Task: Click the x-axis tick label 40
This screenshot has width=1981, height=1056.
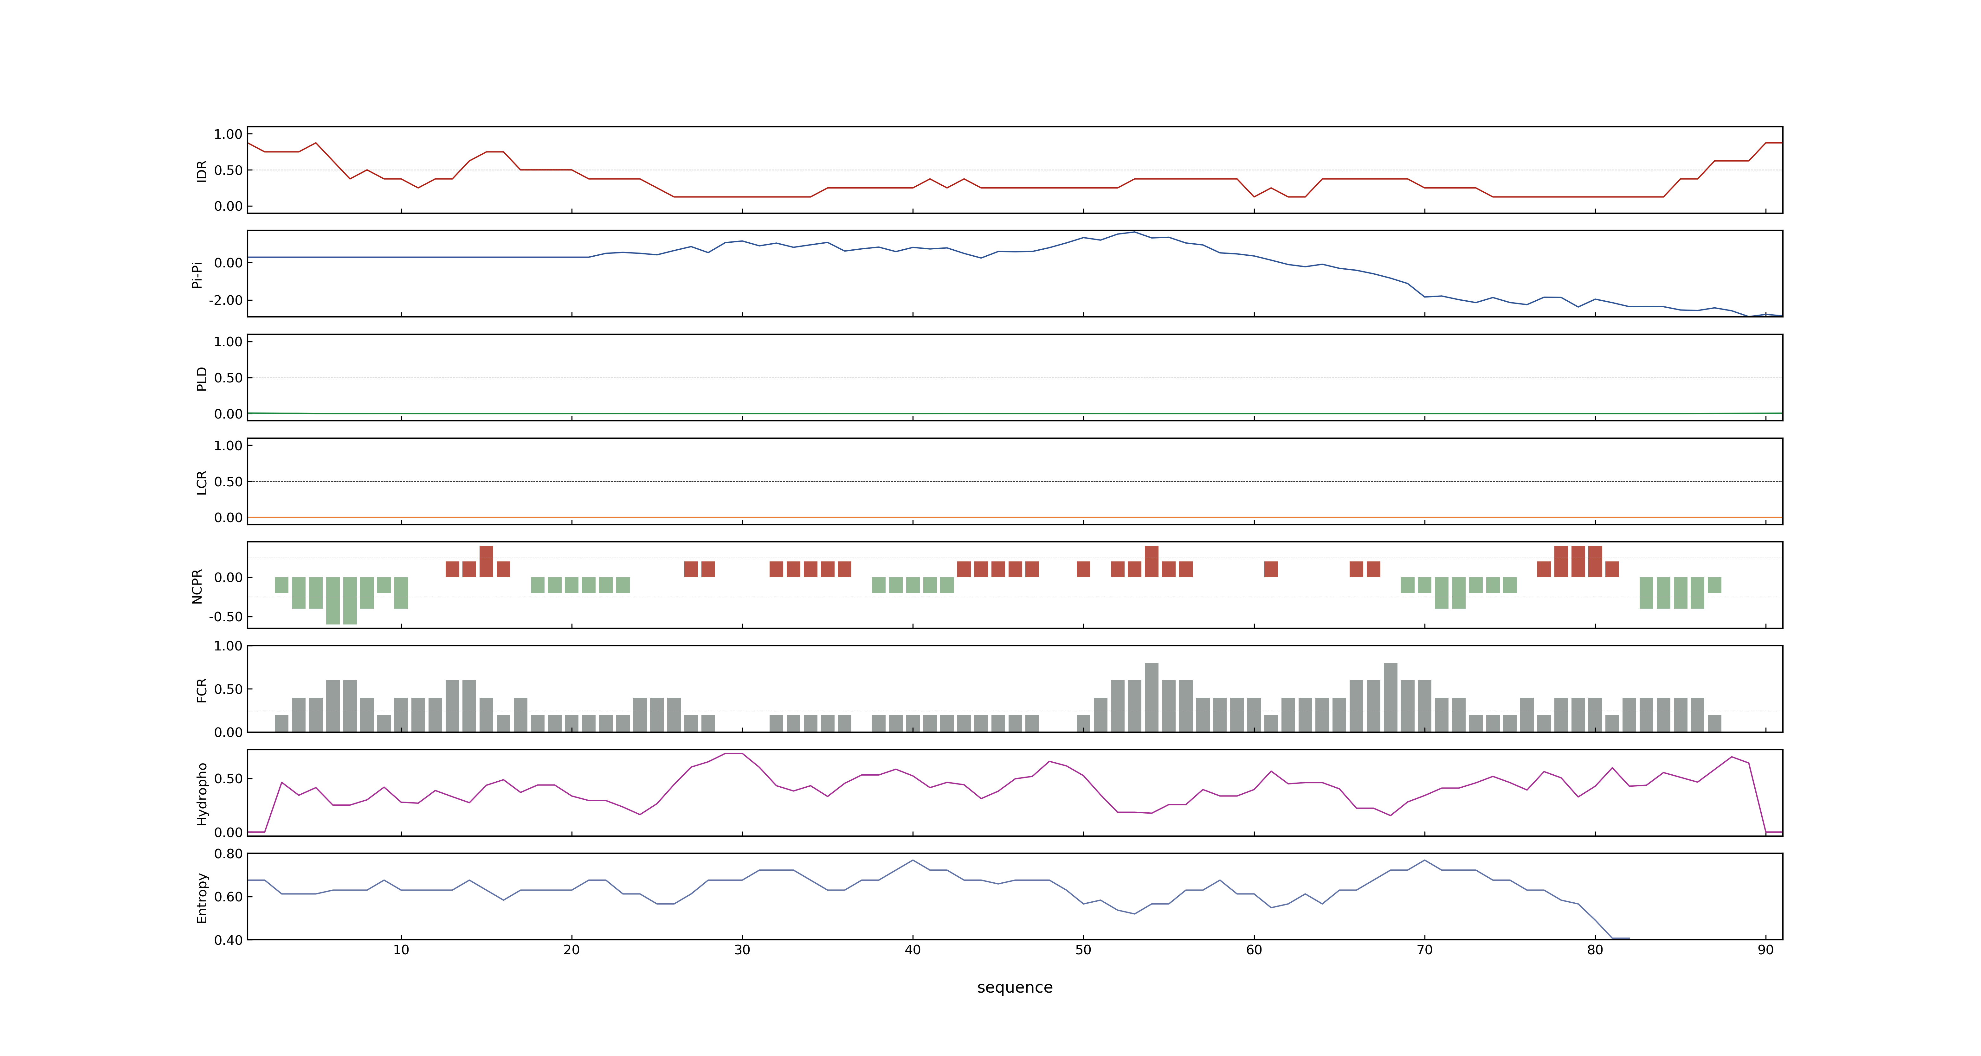Action: 913,950
